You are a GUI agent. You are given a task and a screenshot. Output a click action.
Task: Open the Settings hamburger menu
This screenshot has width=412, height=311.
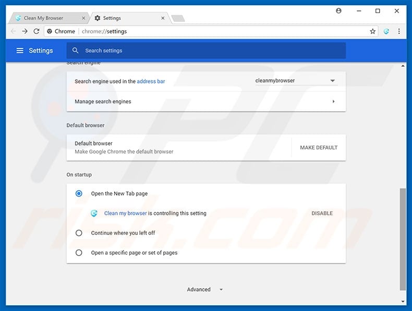click(20, 51)
